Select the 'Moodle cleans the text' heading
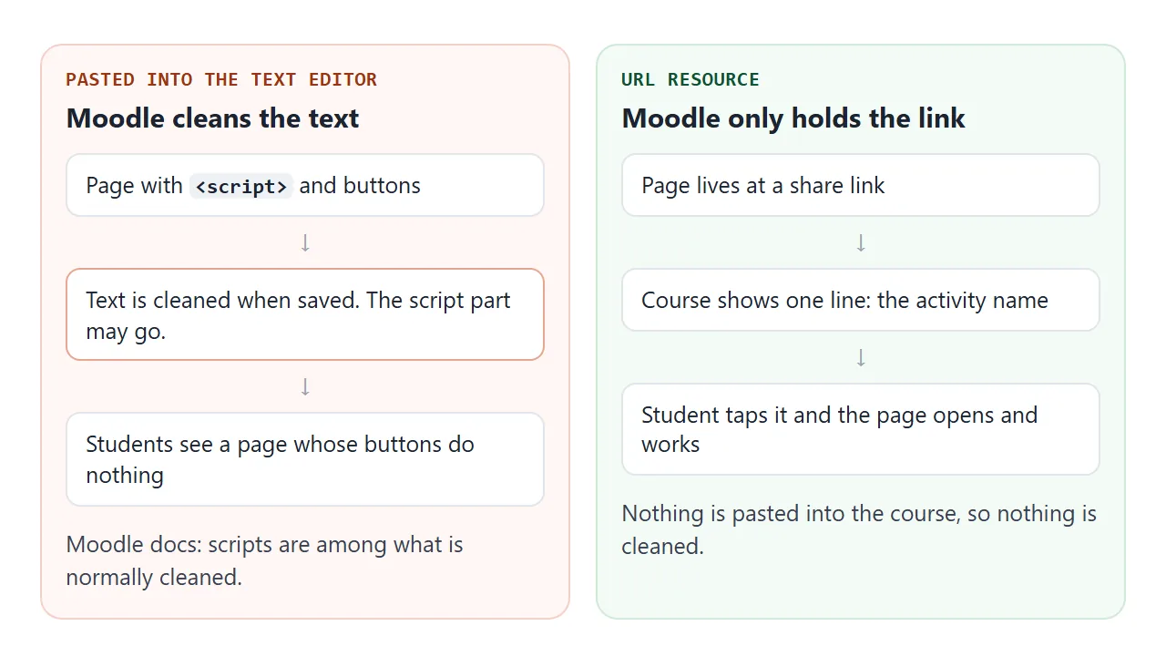The width and height of the screenshot is (1166, 667). 213,118
